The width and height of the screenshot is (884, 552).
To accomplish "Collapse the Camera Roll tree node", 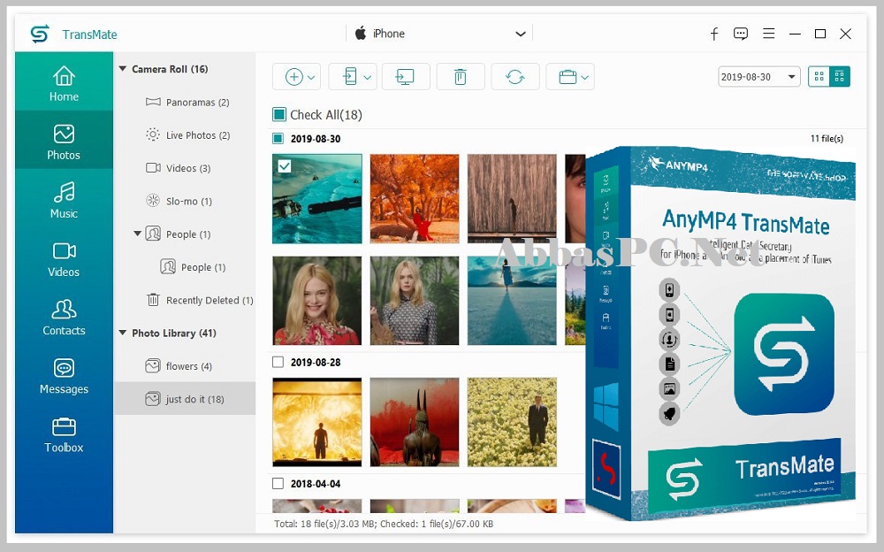I will point(122,69).
